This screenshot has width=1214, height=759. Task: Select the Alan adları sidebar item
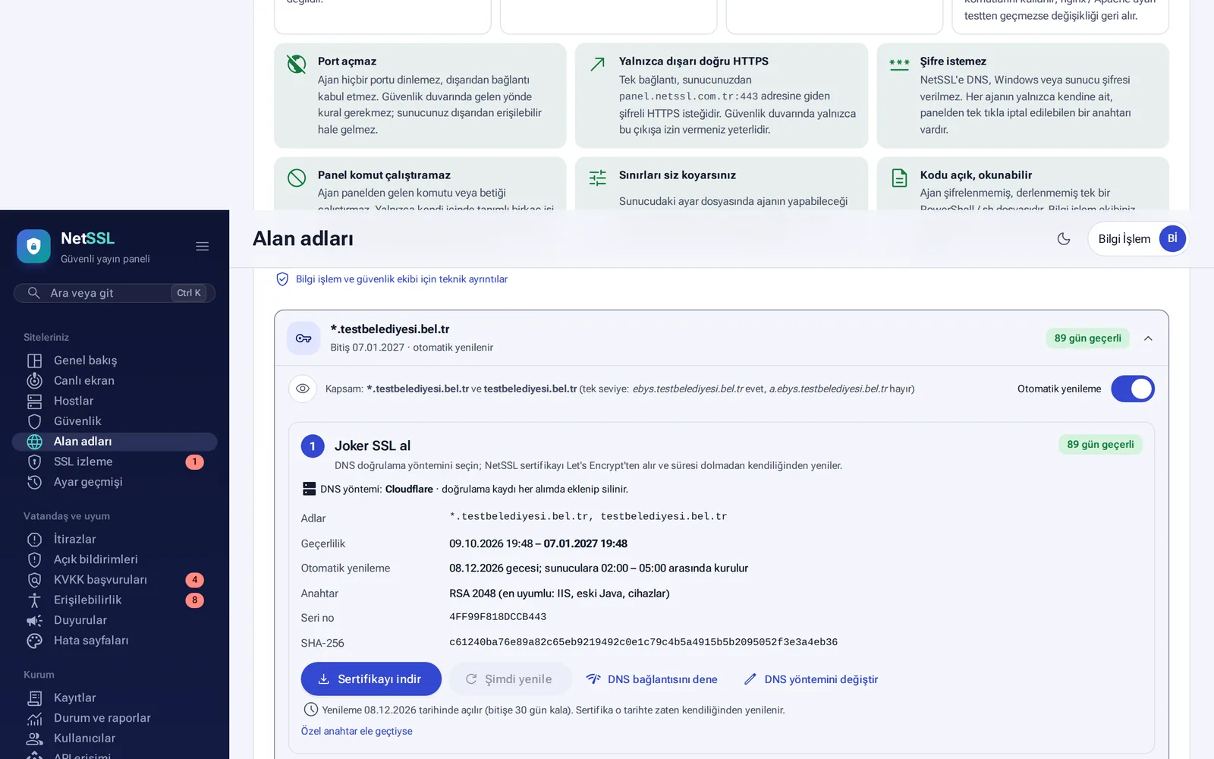point(115,442)
